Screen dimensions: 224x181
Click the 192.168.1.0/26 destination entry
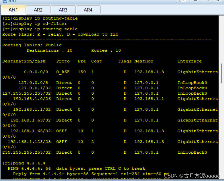[x=32, y=99]
